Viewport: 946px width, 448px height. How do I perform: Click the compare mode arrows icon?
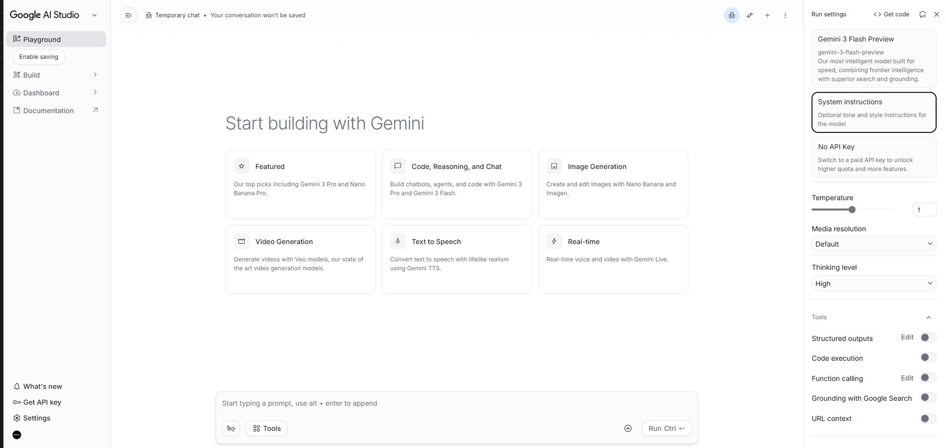(750, 15)
